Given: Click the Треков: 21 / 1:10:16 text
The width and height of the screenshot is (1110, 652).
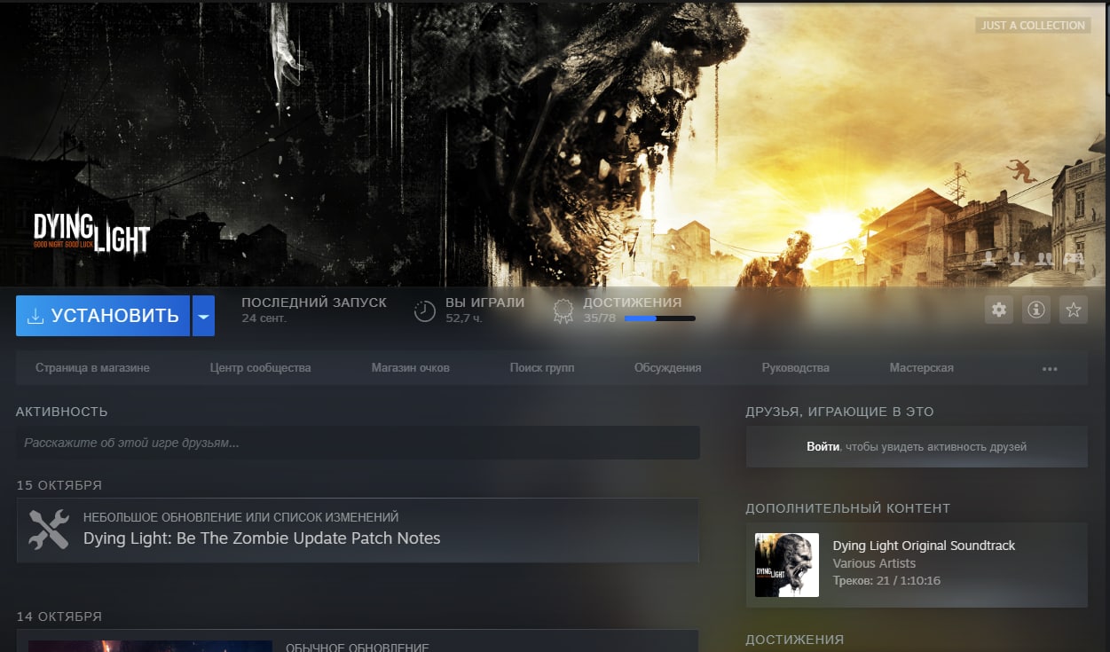Looking at the screenshot, I should (x=886, y=581).
